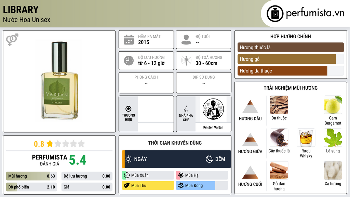Click the sun icon next to Ngày

coord(129,159)
